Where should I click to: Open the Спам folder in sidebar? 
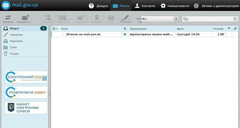pos(14,47)
